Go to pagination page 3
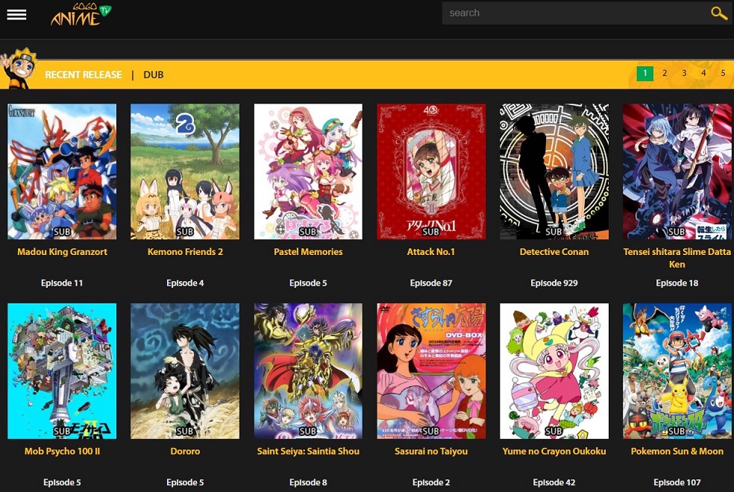Viewport: 734px width, 492px height. (x=684, y=73)
